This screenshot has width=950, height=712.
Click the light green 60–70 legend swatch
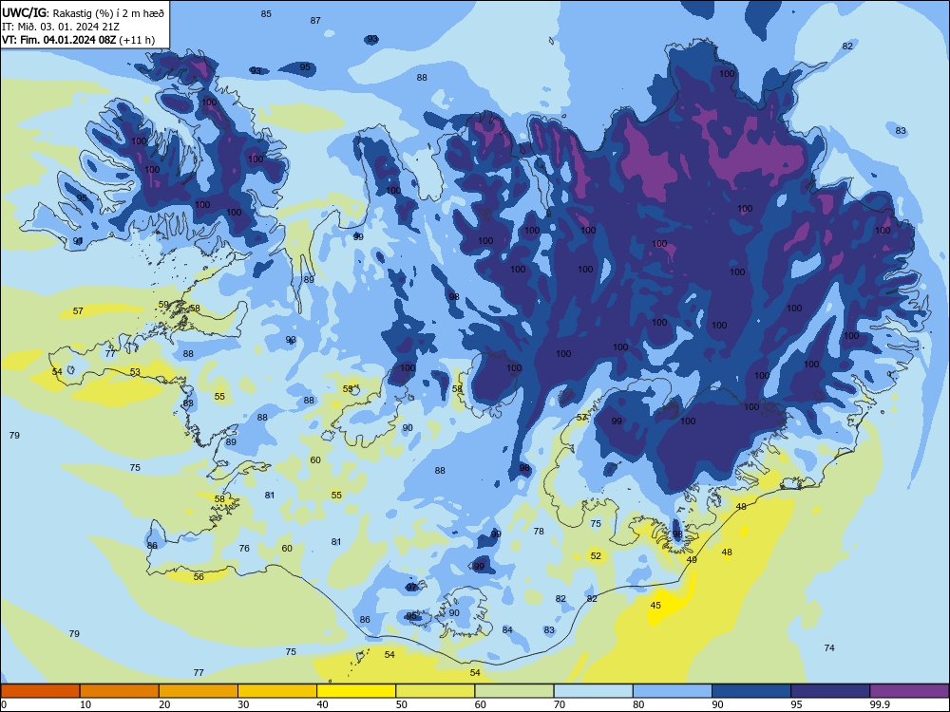pyautogui.click(x=514, y=691)
